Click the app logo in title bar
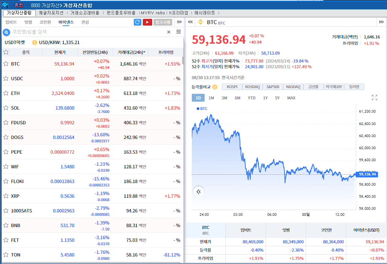This screenshot has height=264, width=387. (5, 5)
